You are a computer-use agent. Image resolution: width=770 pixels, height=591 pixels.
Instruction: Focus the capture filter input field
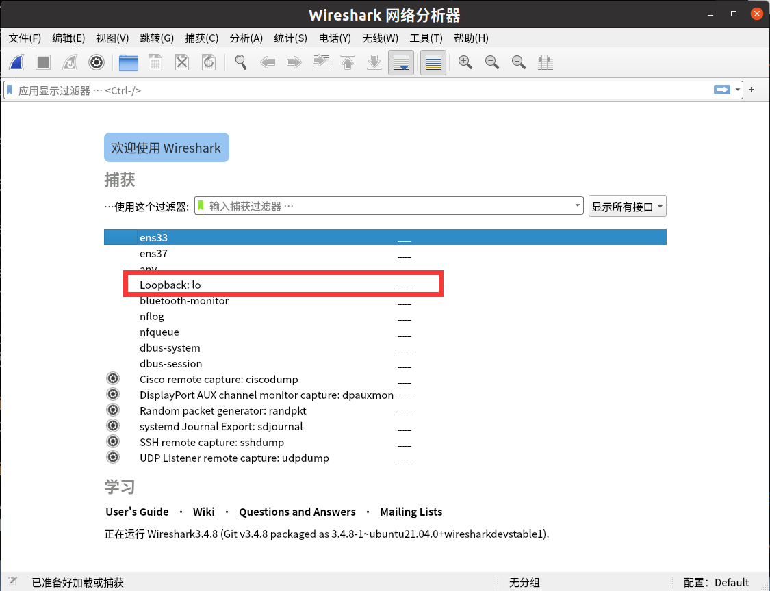tap(389, 206)
